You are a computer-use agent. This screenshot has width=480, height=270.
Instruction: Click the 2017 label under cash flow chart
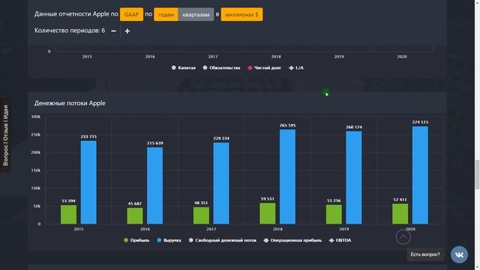[x=211, y=229]
